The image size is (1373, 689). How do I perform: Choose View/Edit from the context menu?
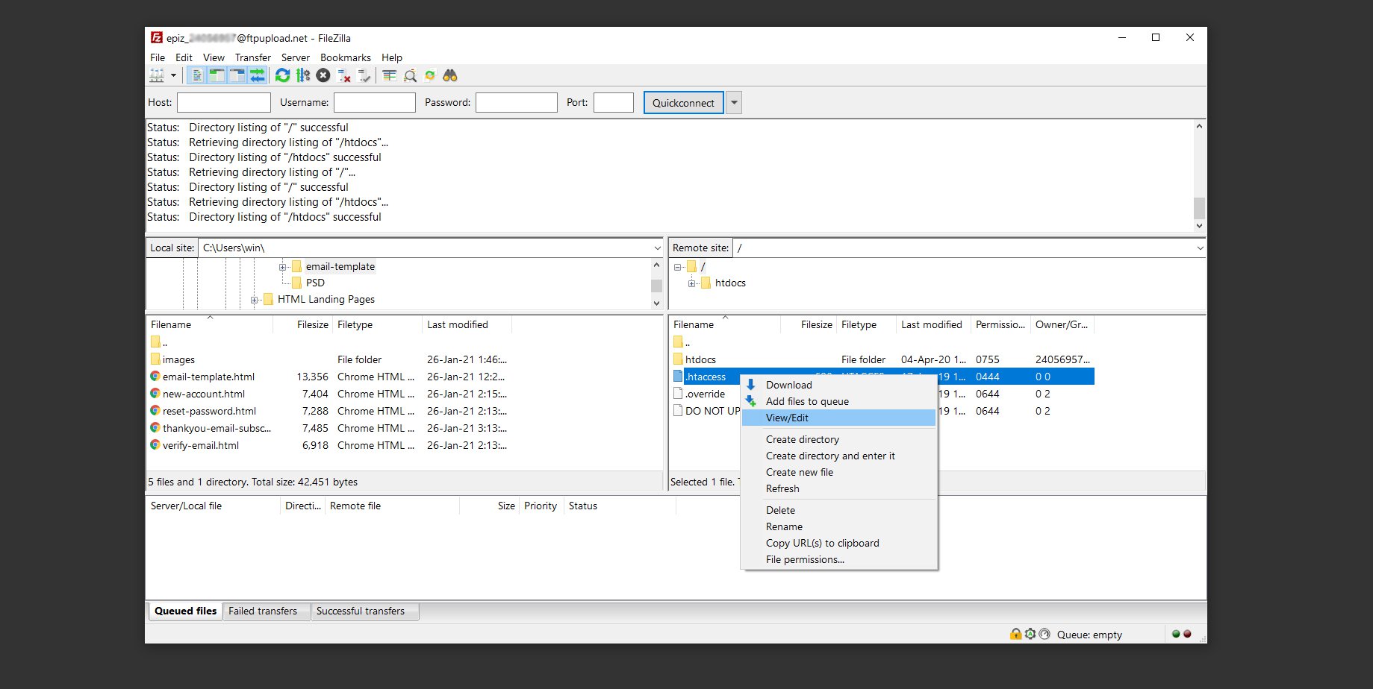(839, 418)
